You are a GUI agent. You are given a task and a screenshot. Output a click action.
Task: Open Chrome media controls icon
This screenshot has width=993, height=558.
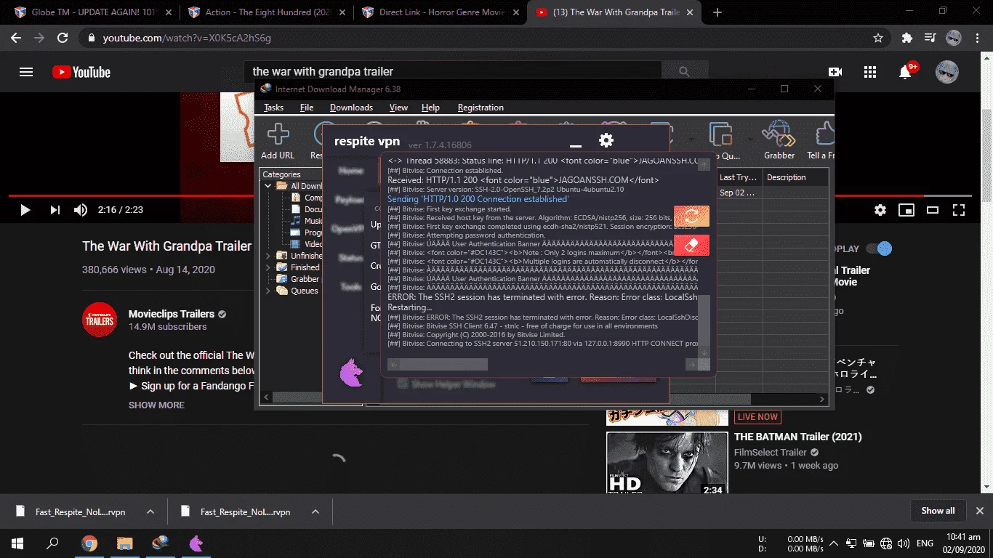[930, 38]
